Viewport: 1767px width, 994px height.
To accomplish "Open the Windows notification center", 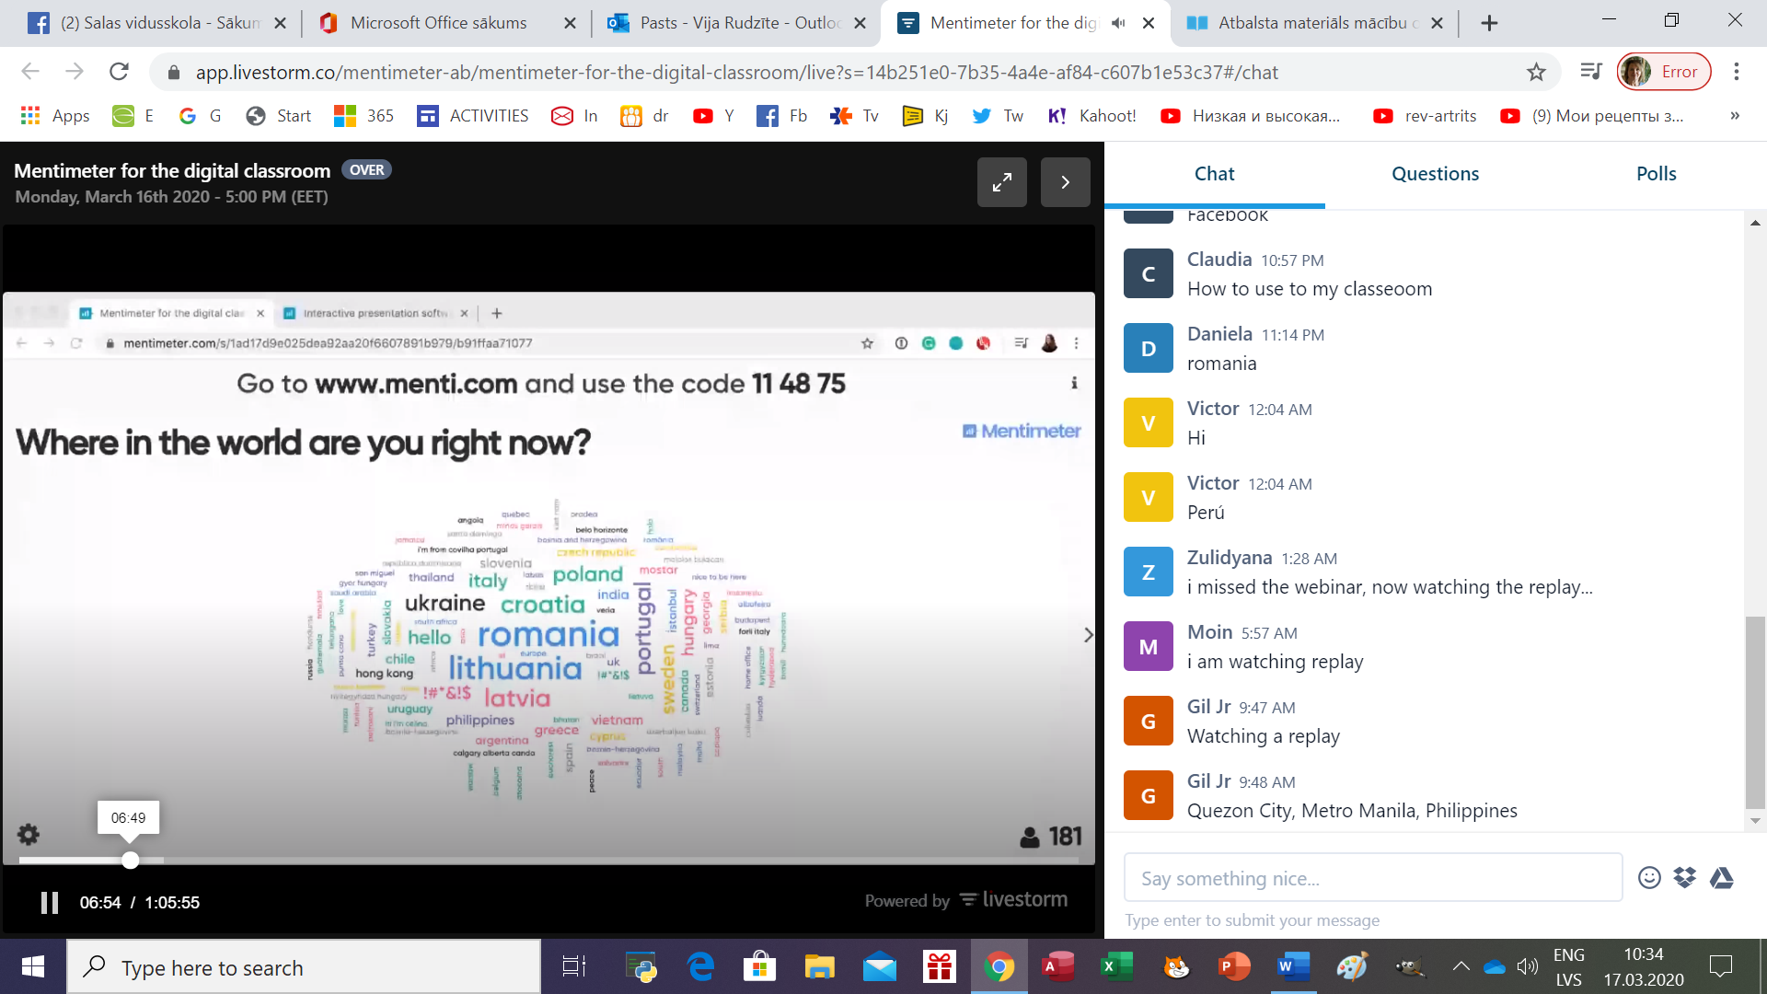I will click(x=1720, y=966).
